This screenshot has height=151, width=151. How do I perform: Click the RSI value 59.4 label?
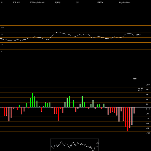(138, 35)
